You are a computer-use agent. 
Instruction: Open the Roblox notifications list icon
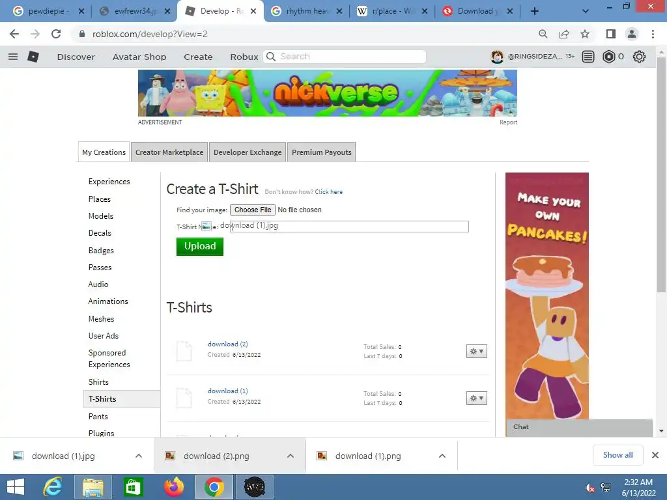588,57
